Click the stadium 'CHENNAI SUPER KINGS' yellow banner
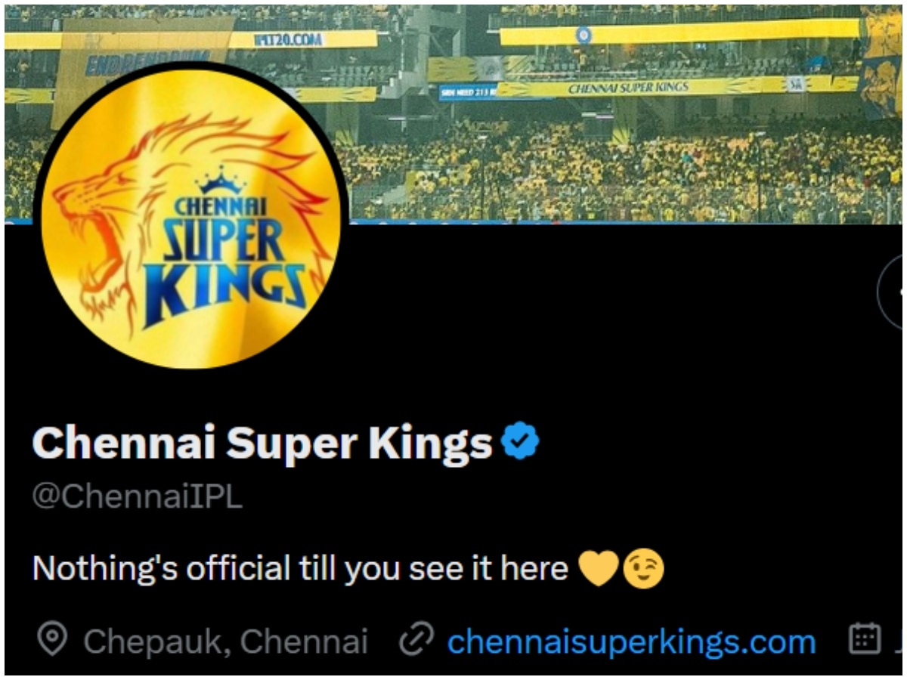 click(x=629, y=88)
